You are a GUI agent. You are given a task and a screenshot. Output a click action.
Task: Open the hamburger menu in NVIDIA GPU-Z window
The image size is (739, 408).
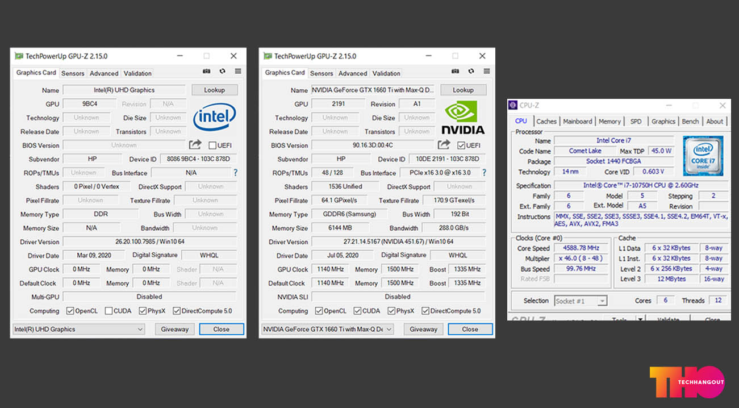[x=487, y=72]
